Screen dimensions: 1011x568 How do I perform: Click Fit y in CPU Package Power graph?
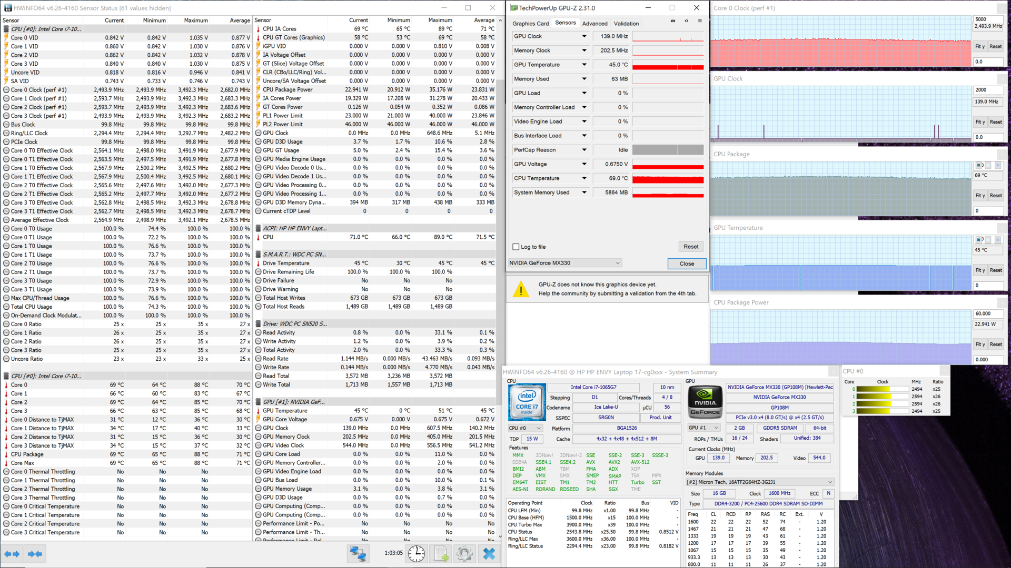[979, 345]
